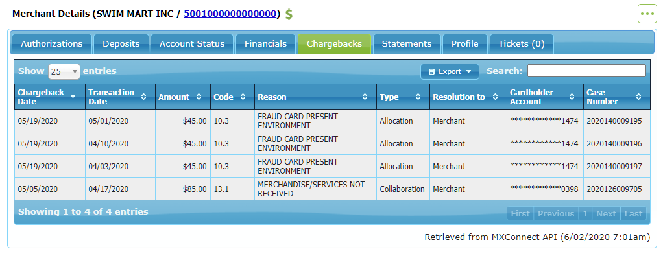Image resolution: width=663 pixels, height=256 pixels.
Task: Sort by Transaction Date column arrows
Action: (x=144, y=97)
